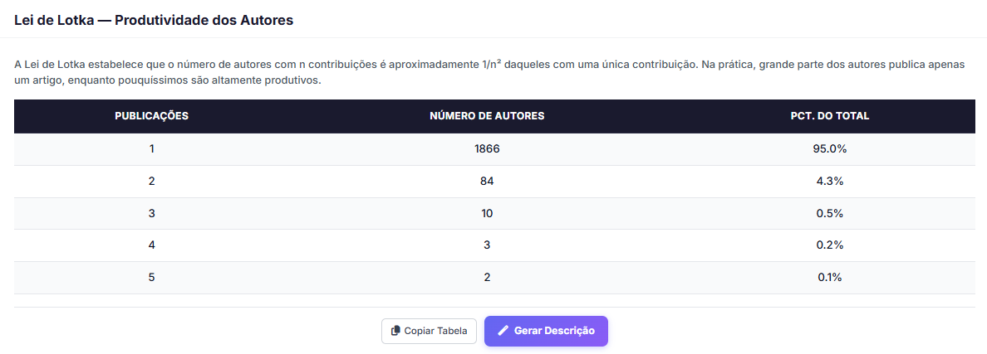Viewport: 987px width, 354px height.
Task: Click the 95.0% percentage cell
Action: point(829,149)
